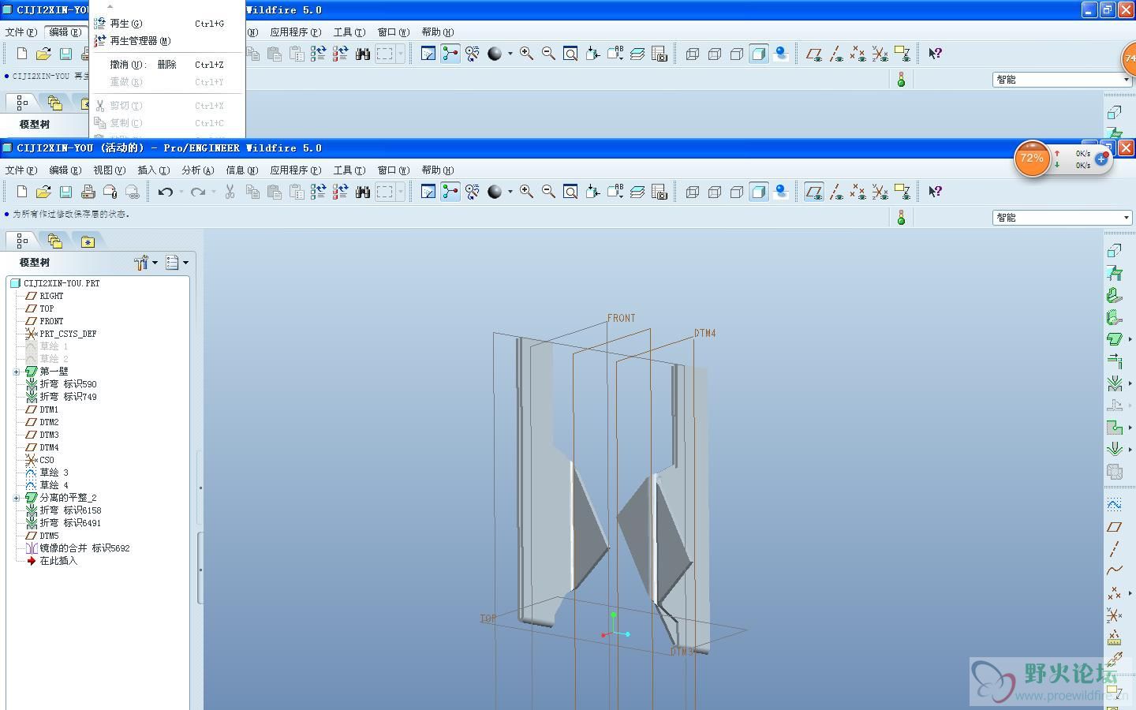Toggle datum axes display in the front window
This screenshot has width=1136, height=710.
click(x=836, y=192)
